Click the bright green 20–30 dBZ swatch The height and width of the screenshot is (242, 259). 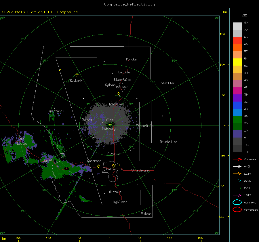[237, 119]
